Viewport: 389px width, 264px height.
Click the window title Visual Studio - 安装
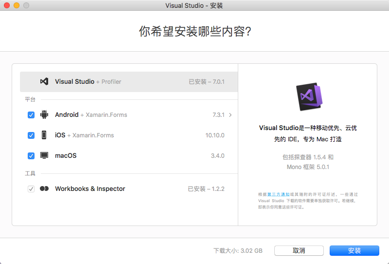[194, 5]
